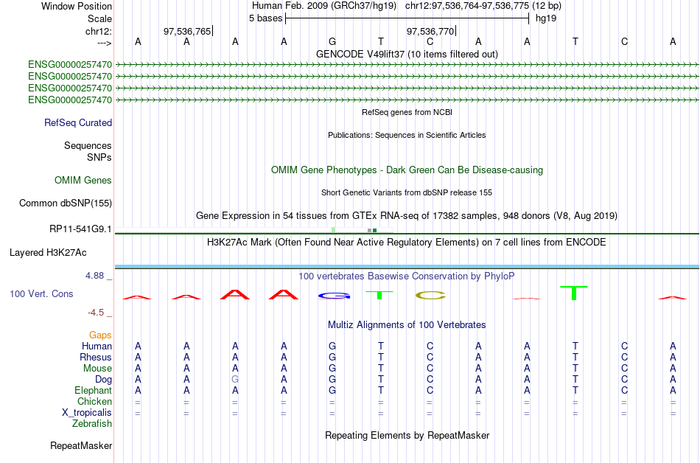This screenshot has width=700, height=463.
Task: Select the X_tropicalis alignment row label
Action: pyautogui.click(x=87, y=413)
